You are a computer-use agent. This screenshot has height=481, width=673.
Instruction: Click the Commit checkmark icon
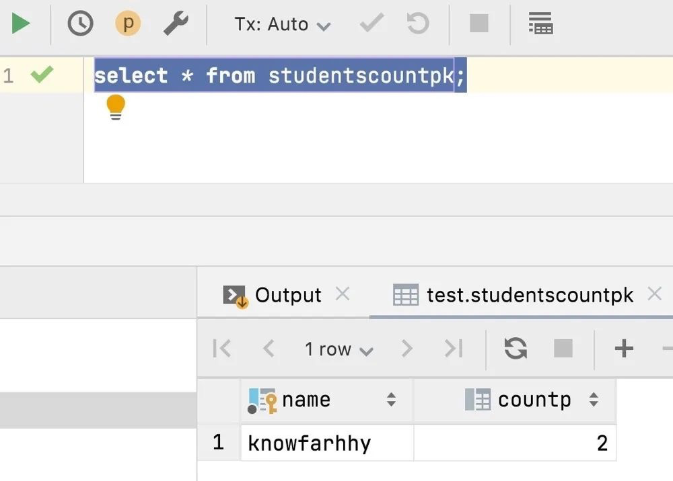click(371, 24)
